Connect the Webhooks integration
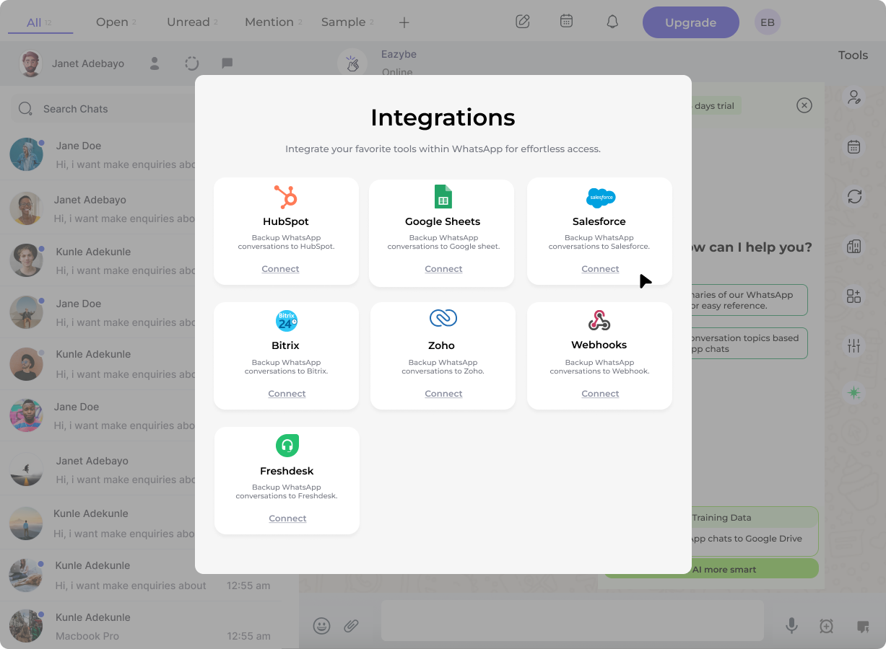The width and height of the screenshot is (886, 649). (600, 393)
